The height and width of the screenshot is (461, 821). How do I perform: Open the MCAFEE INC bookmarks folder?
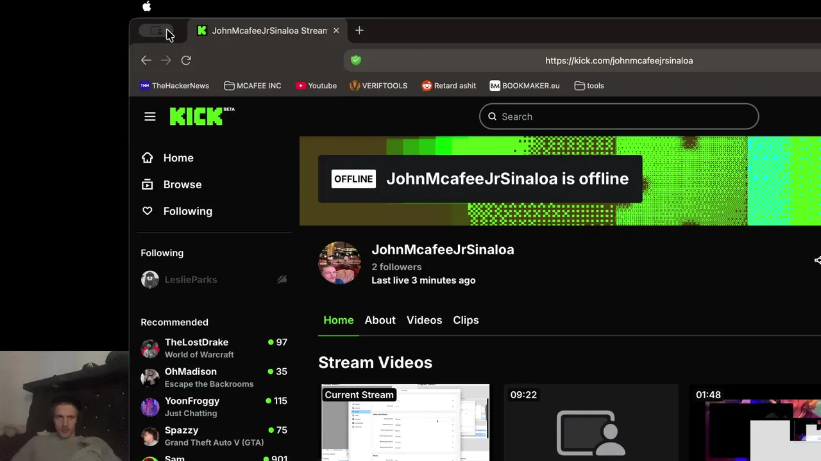click(x=253, y=86)
